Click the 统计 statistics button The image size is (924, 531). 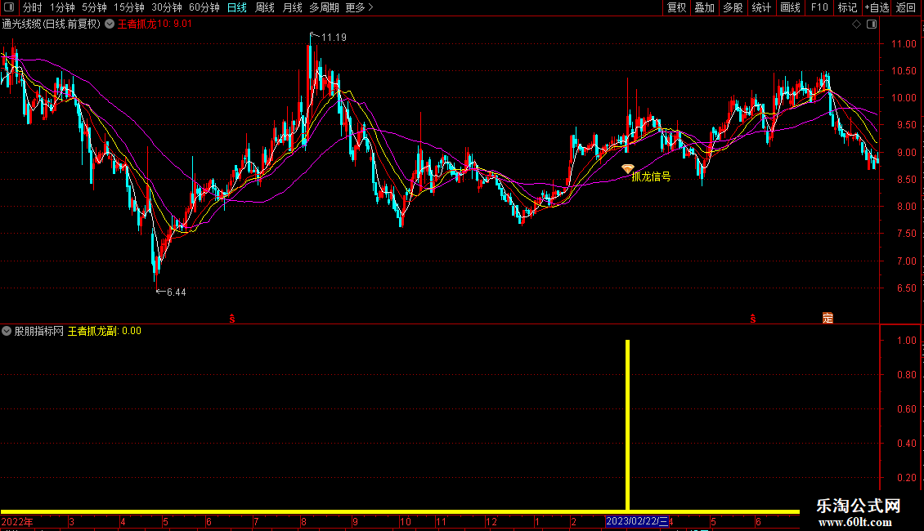coord(761,7)
